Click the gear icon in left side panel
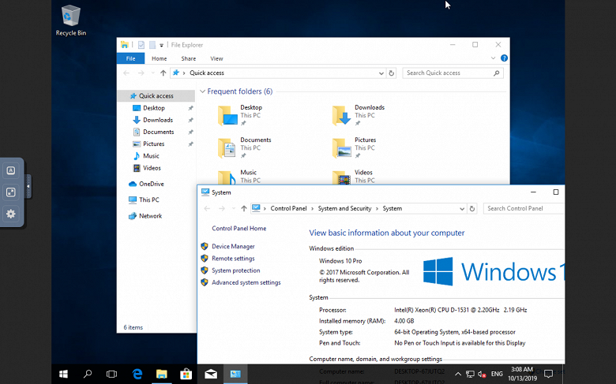The image size is (616, 384). pos(11,214)
